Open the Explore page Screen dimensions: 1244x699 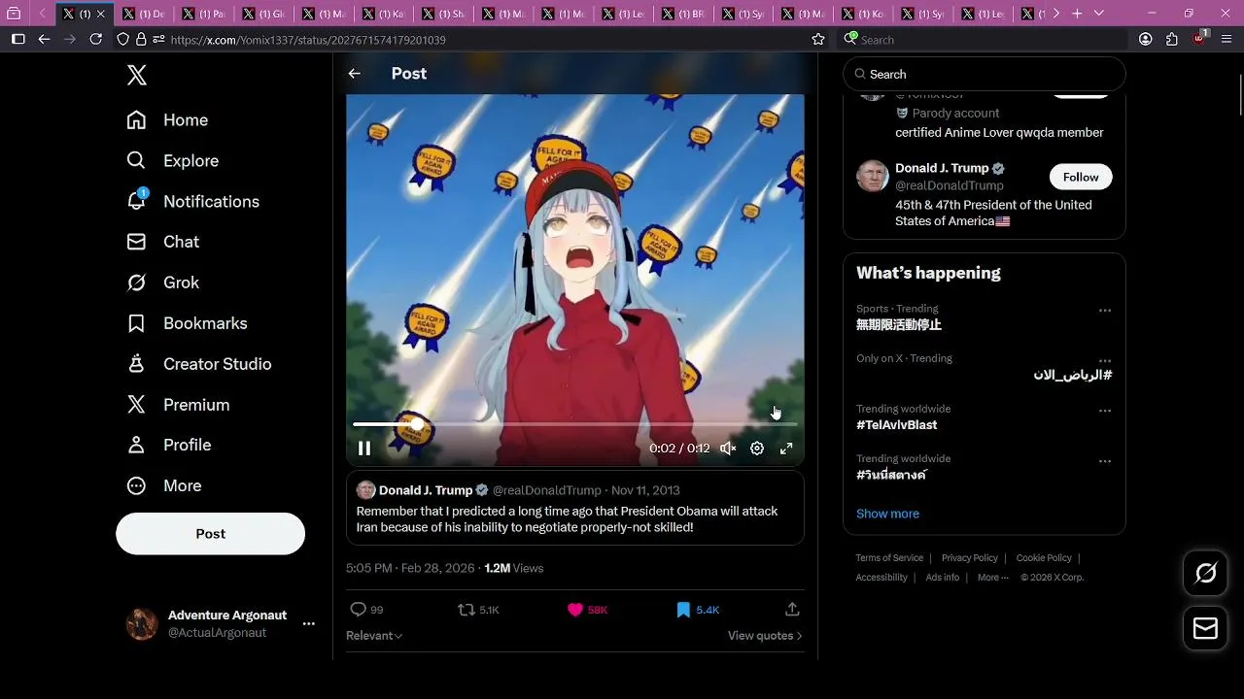pos(172,161)
